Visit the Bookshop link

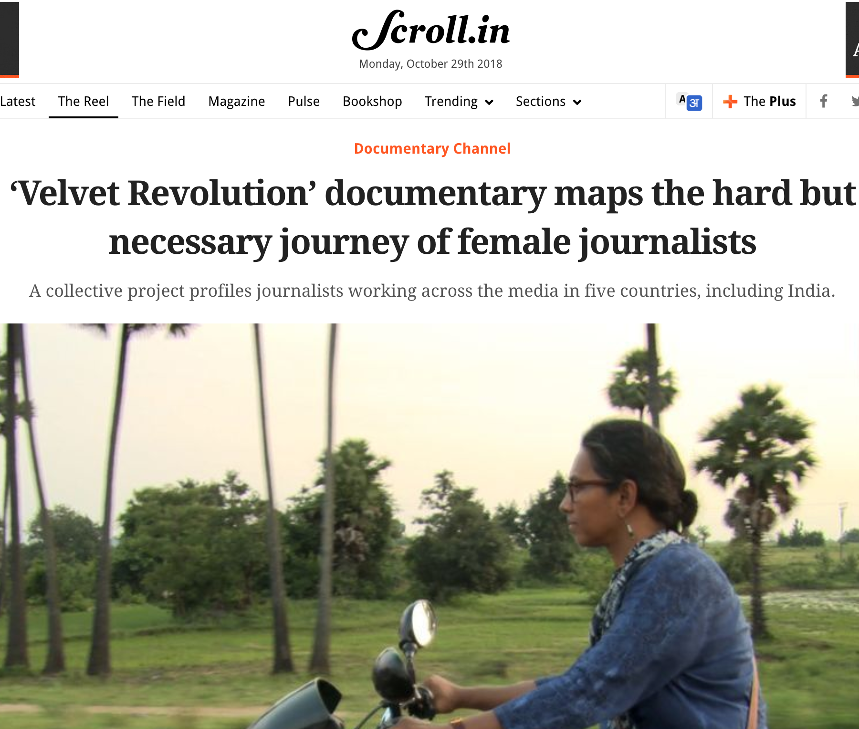coord(372,101)
